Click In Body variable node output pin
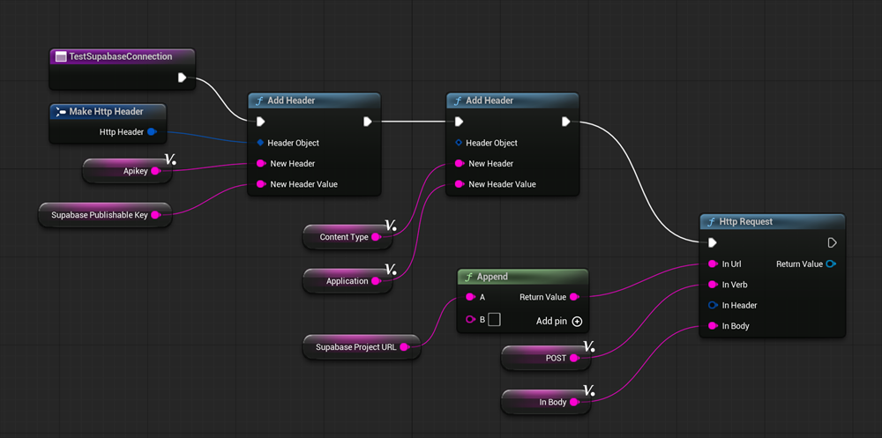Screen dimensions: 882x438 [x=574, y=402]
